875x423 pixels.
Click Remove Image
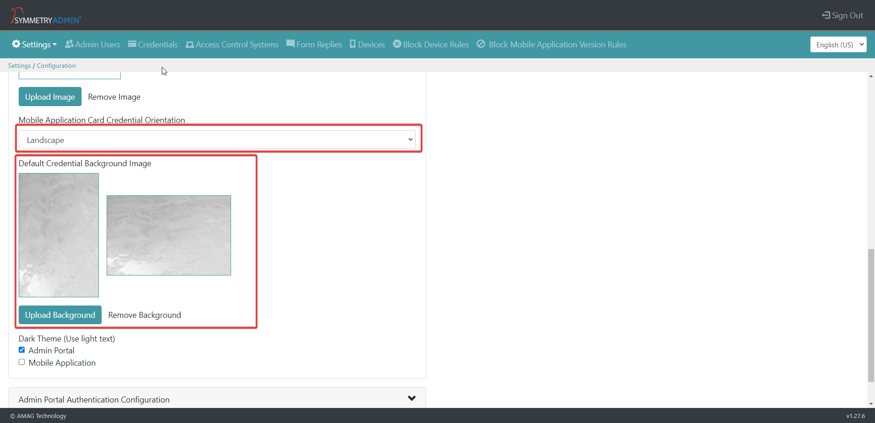coord(114,97)
